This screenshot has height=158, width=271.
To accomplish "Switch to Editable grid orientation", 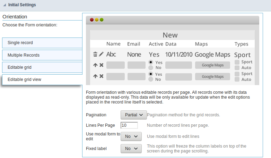I will click(42, 67).
